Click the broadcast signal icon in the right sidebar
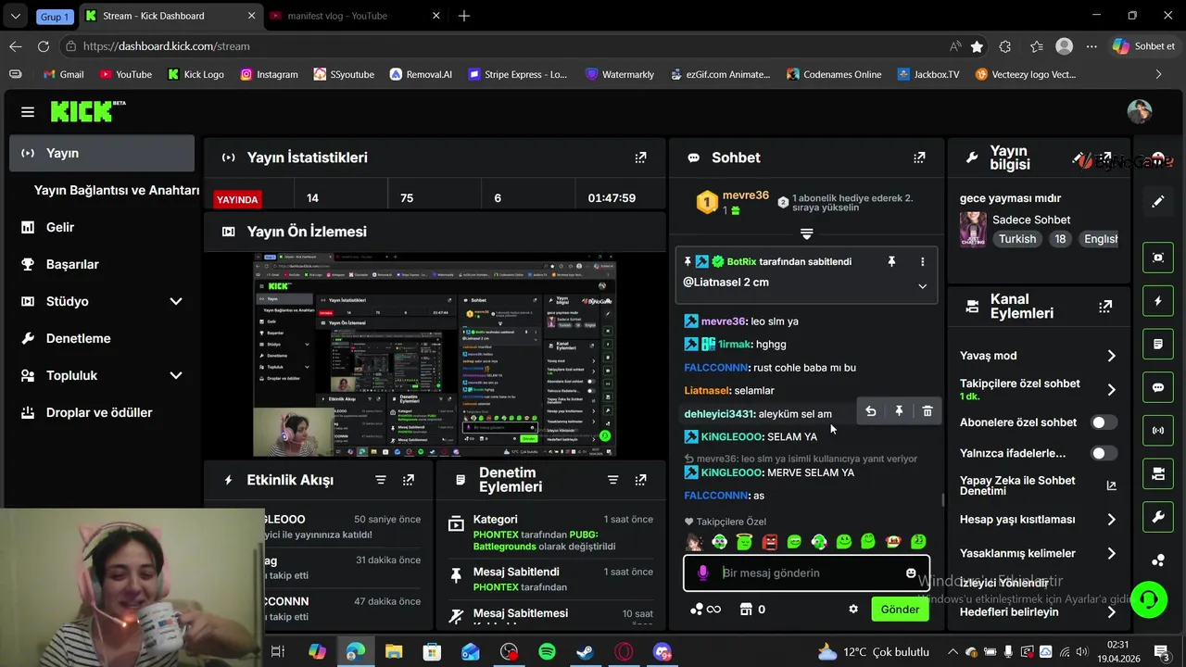This screenshot has height=667, width=1186. tap(1158, 431)
